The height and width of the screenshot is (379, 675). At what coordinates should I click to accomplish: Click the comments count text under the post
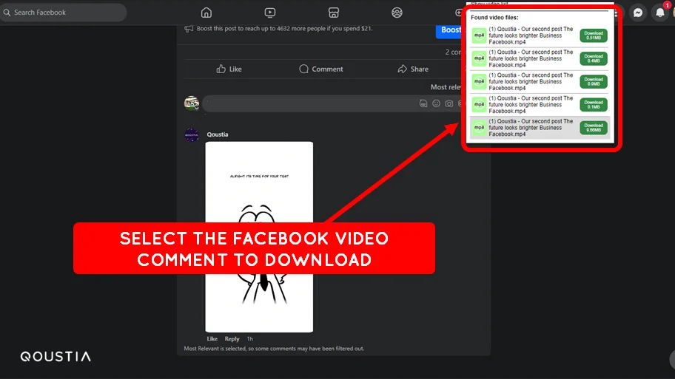pyautogui.click(x=453, y=52)
